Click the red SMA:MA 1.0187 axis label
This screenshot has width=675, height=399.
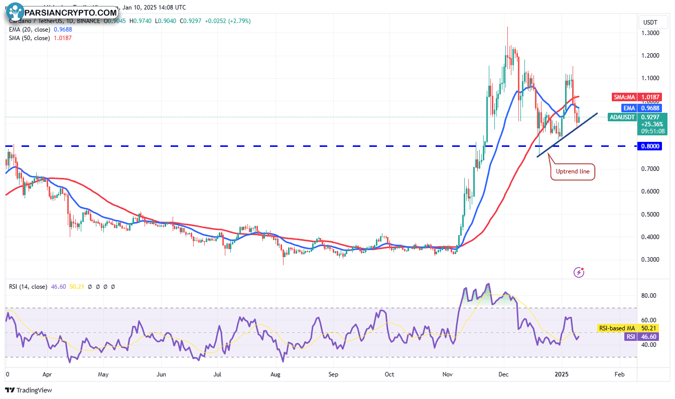[638, 97]
